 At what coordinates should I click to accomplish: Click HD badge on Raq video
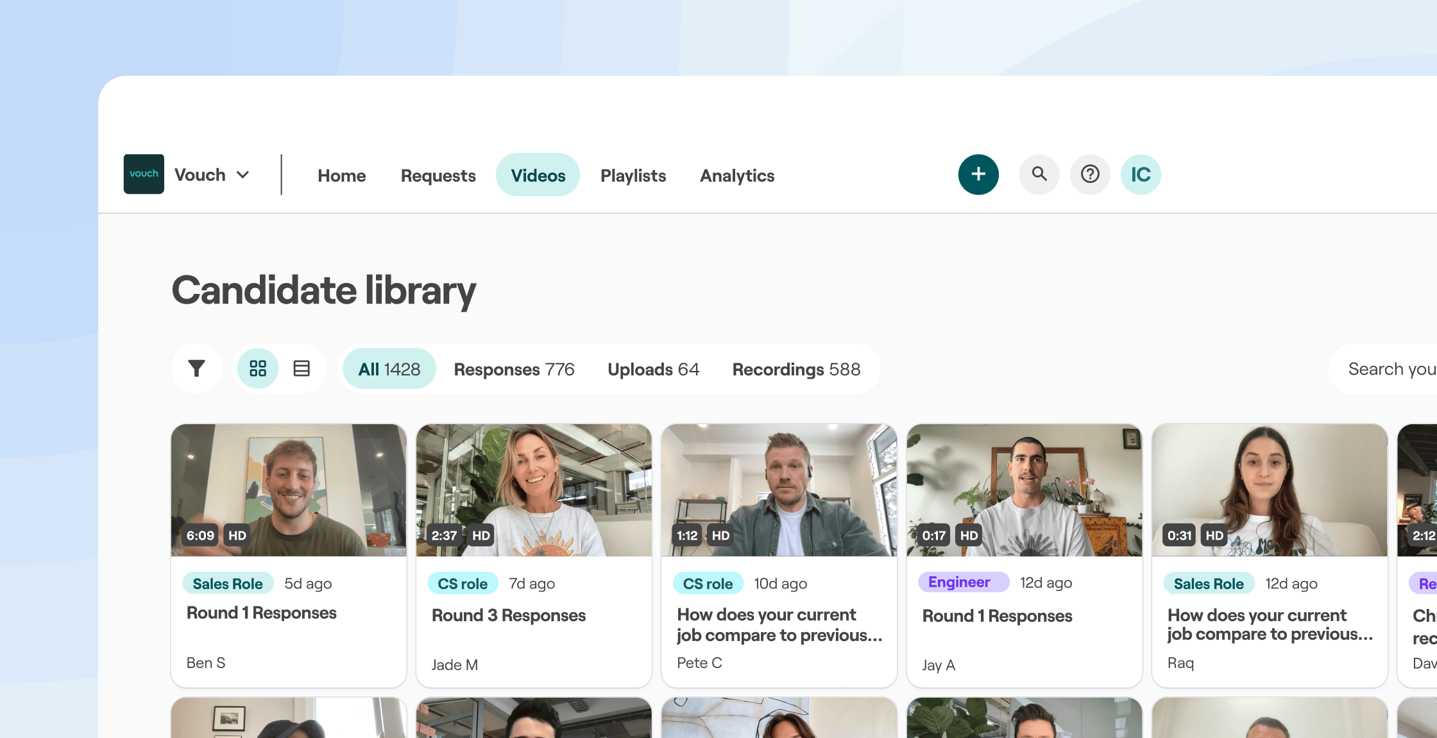click(x=1214, y=535)
